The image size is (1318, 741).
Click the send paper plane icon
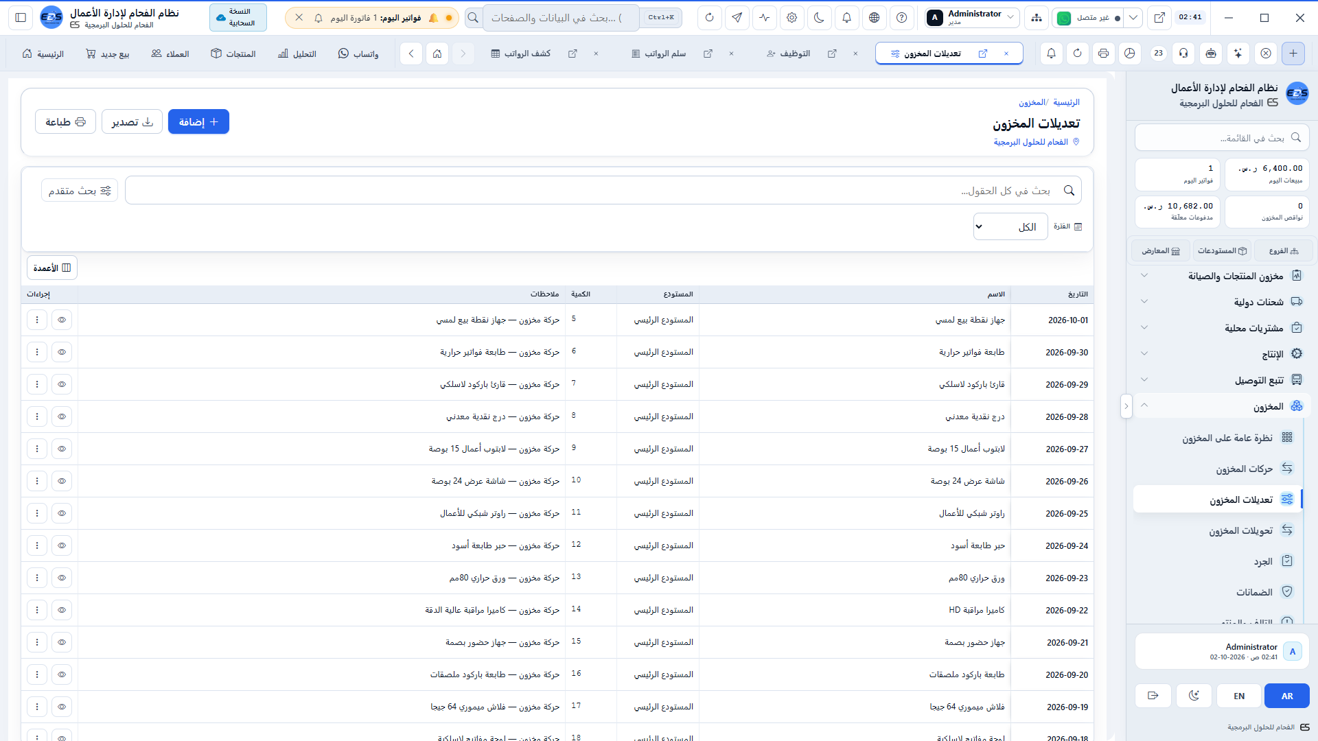coord(737,18)
